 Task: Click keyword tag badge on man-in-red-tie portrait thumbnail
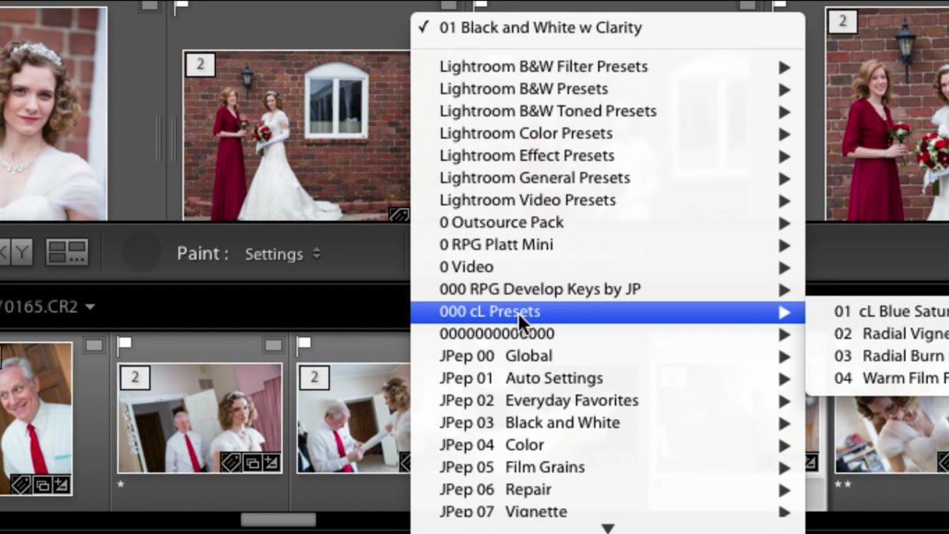click(21, 484)
